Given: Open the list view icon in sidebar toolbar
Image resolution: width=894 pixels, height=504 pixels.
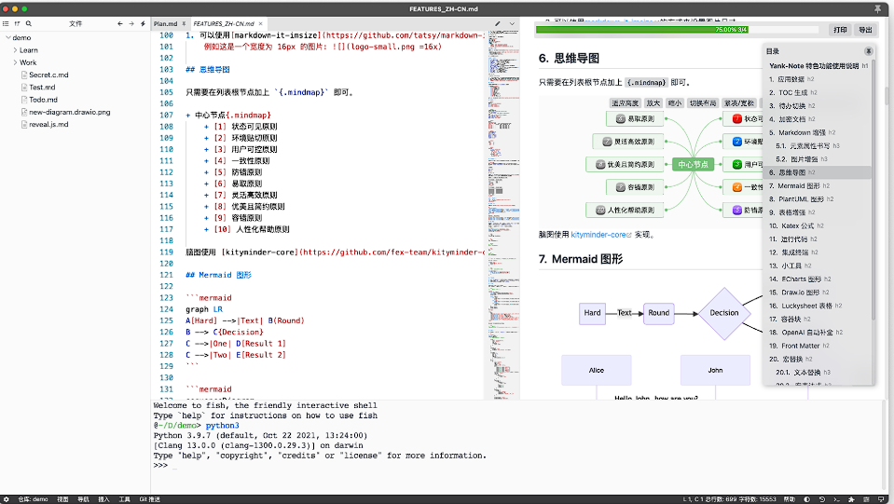Looking at the screenshot, I should (6, 24).
